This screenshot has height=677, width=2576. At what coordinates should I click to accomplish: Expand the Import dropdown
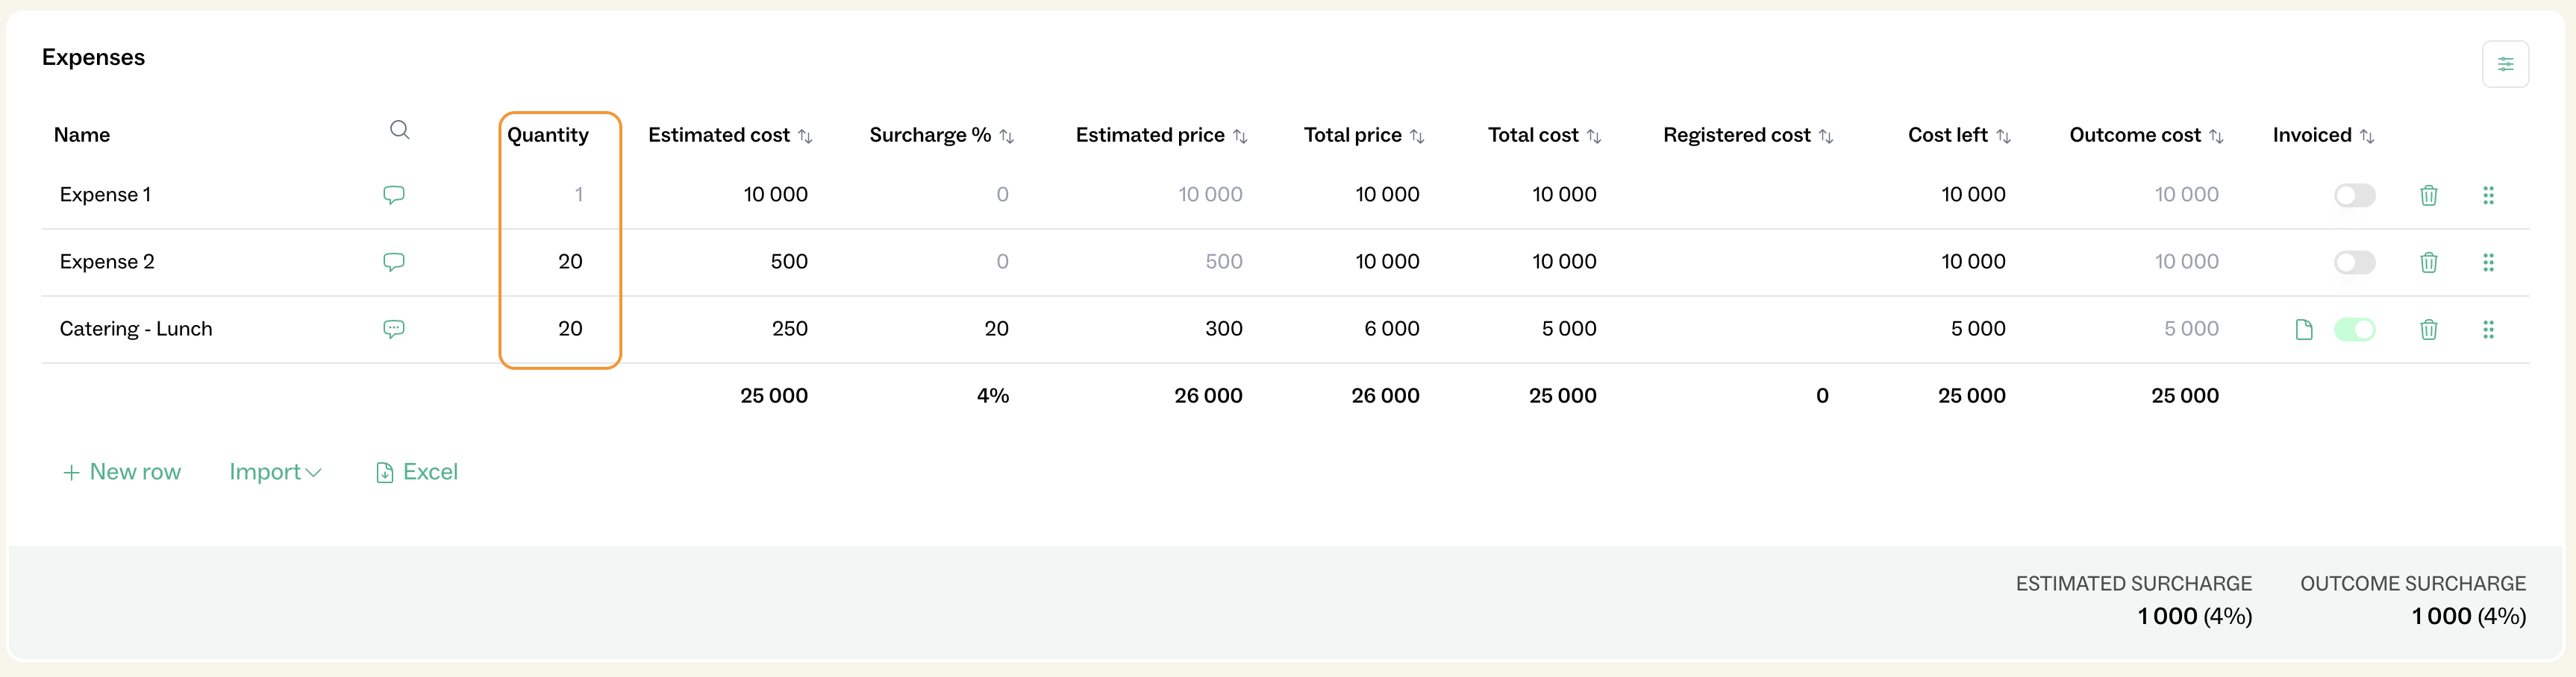(x=275, y=472)
